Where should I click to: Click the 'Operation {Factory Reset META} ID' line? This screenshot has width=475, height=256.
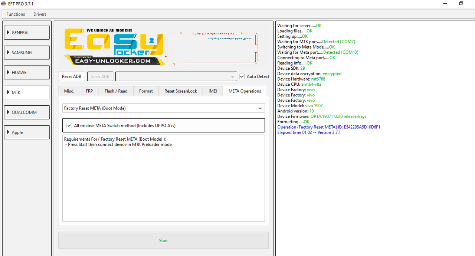click(x=329, y=127)
